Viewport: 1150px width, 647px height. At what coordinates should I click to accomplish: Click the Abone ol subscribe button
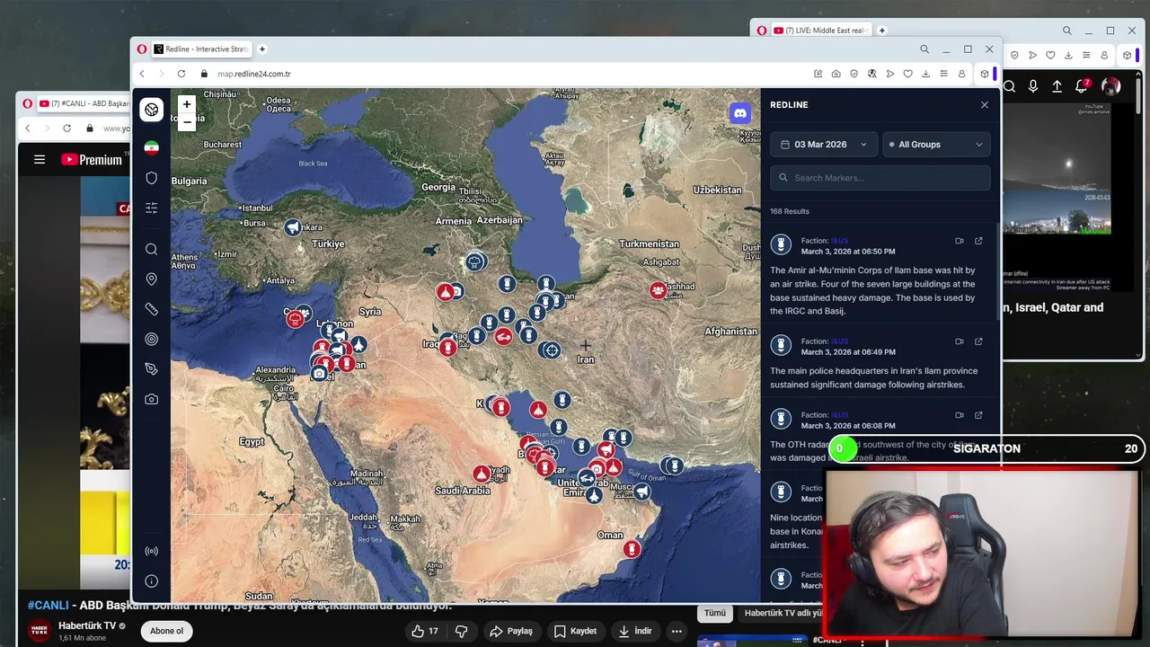click(166, 631)
